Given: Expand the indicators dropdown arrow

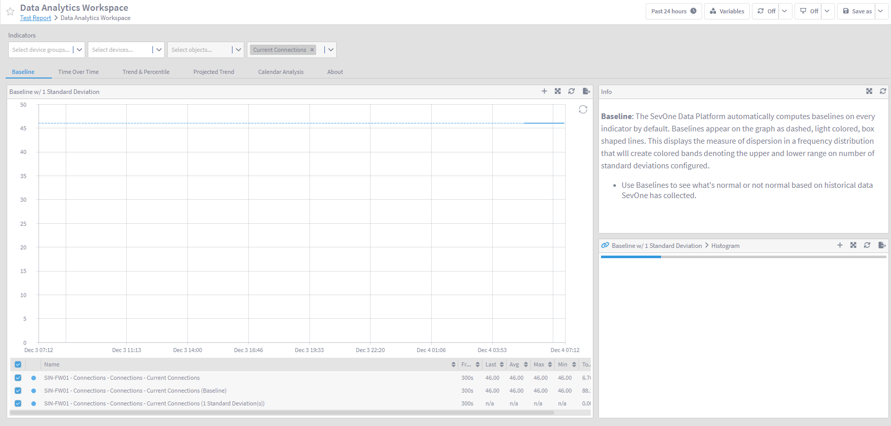Looking at the screenshot, I should 331,50.
